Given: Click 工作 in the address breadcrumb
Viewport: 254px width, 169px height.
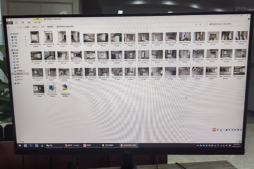Looking at the screenshot, I should point(43,27).
